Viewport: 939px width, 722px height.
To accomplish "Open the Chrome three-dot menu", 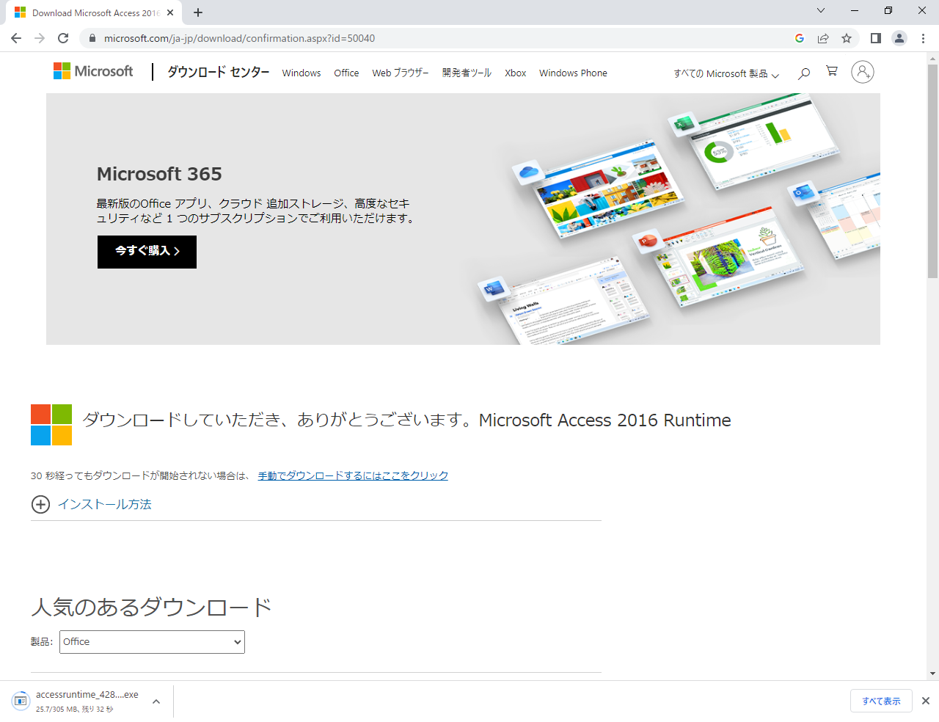I will tap(923, 38).
